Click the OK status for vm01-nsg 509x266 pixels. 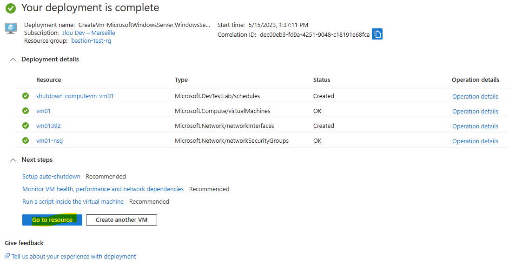click(317, 141)
